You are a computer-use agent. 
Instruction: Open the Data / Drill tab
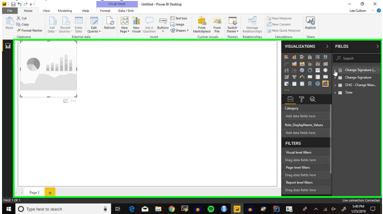coord(126,11)
